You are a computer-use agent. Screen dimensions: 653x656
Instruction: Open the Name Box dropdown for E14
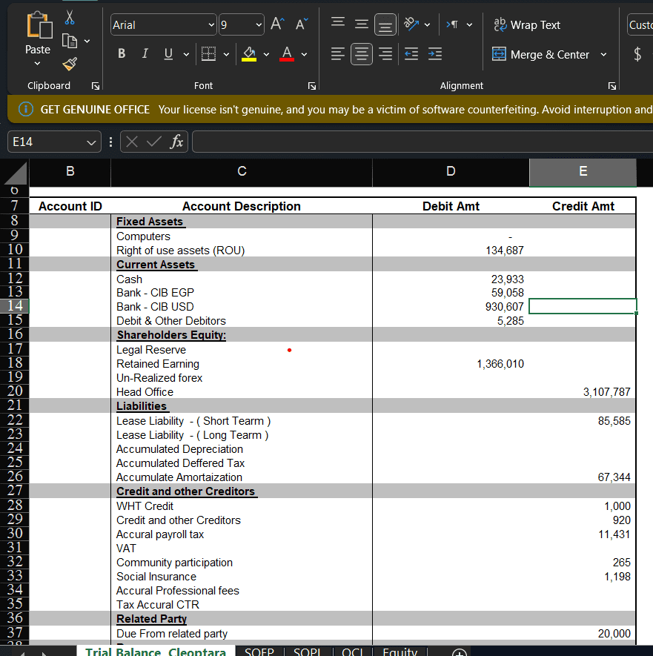coord(91,142)
